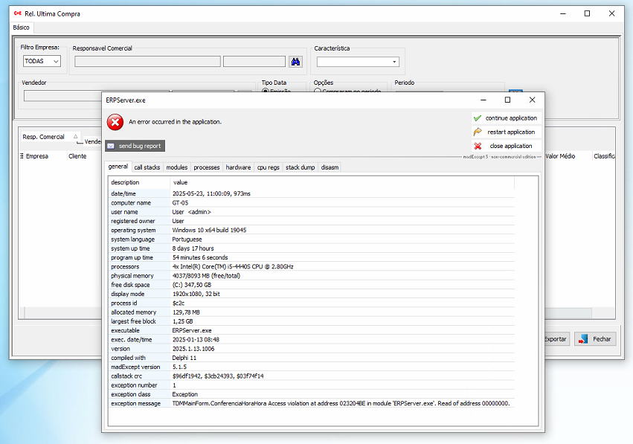Viewport: 633px width, 444px height.
Task: Click the green checkmark continue application icon
Action: click(477, 118)
